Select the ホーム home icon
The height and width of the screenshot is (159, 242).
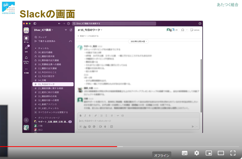26,38
